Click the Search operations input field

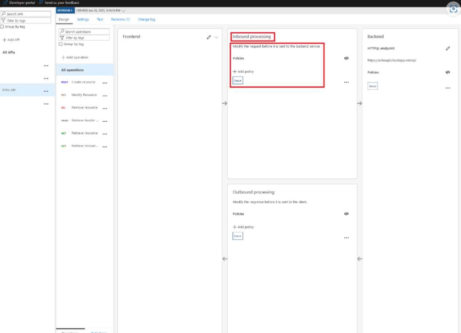[x=84, y=31]
